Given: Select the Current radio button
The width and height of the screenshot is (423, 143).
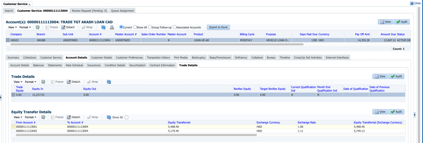Looking at the screenshot, I should click(x=121, y=27).
